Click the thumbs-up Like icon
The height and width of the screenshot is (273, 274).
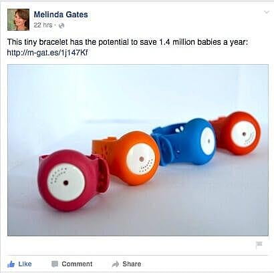pos(11,264)
